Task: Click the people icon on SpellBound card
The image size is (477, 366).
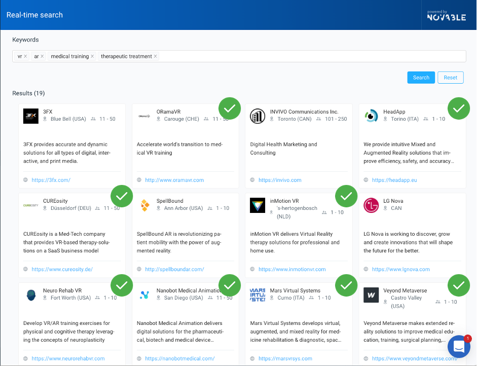Action: (x=210, y=208)
